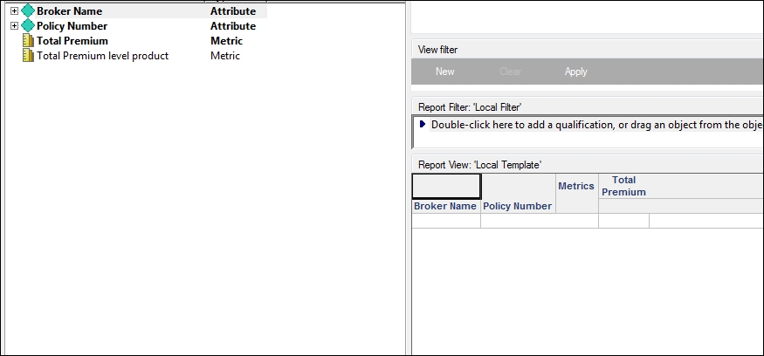Click the Policy Number column header

click(518, 207)
